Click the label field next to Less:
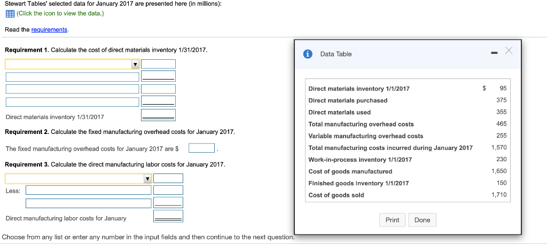 (x=89, y=190)
